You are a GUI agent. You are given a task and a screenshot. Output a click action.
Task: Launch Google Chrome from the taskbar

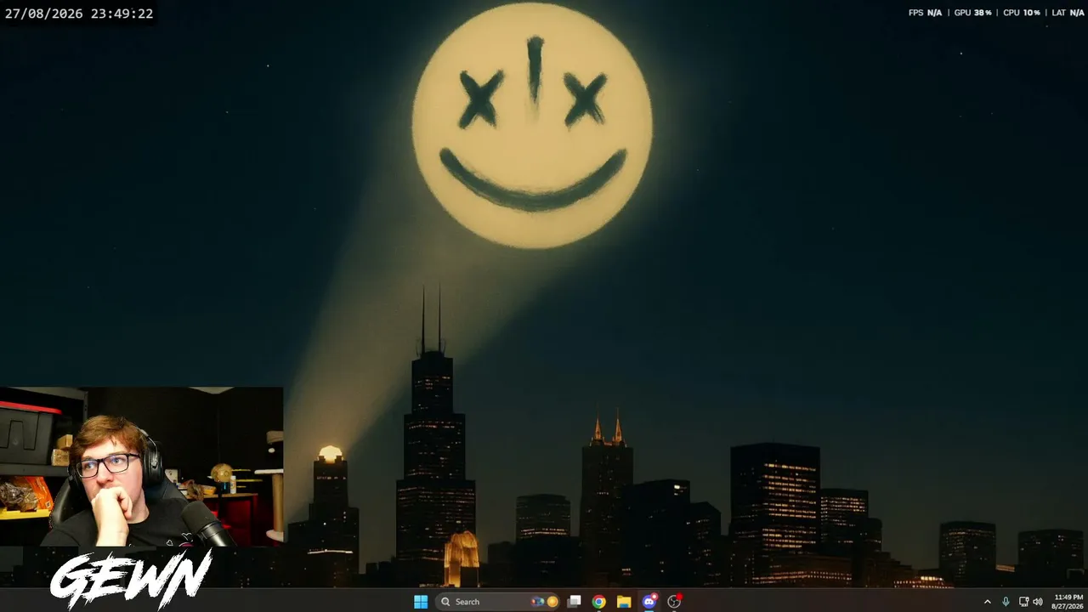pyautogui.click(x=599, y=602)
